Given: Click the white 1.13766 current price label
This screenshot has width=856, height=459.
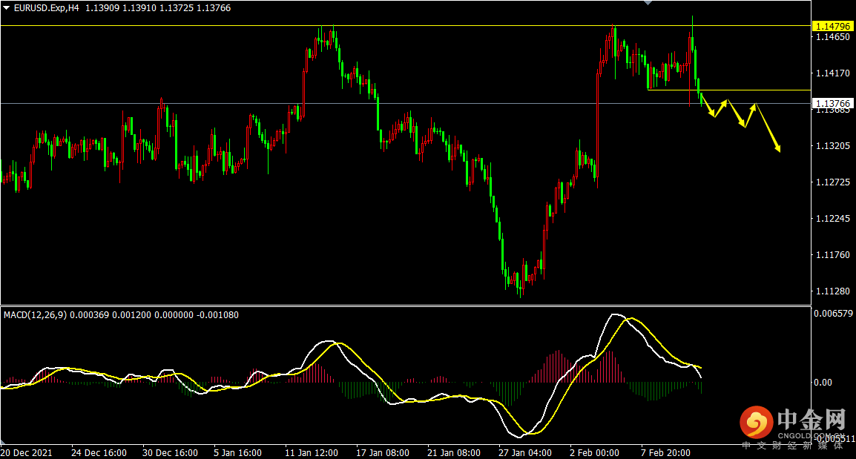Looking at the screenshot, I should click(832, 103).
